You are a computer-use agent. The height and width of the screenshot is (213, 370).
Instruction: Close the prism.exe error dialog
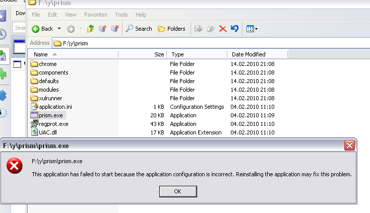pyautogui.click(x=349, y=146)
